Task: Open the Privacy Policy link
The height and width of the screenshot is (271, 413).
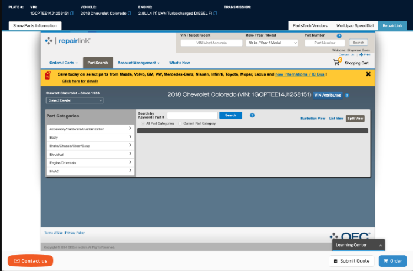Action: coord(75,233)
